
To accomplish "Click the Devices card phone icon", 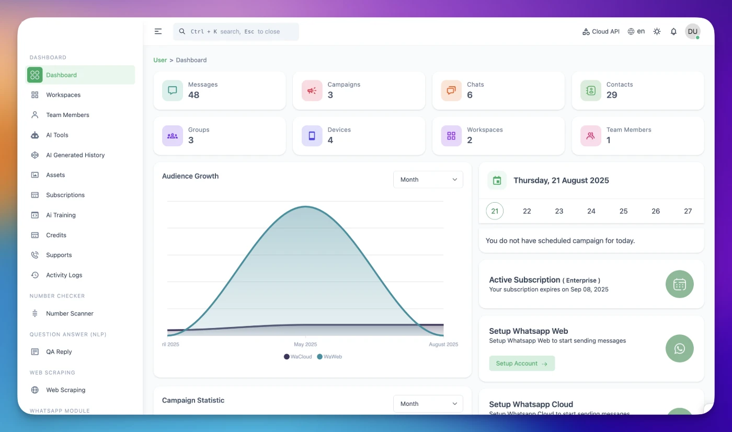I will 312,136.
